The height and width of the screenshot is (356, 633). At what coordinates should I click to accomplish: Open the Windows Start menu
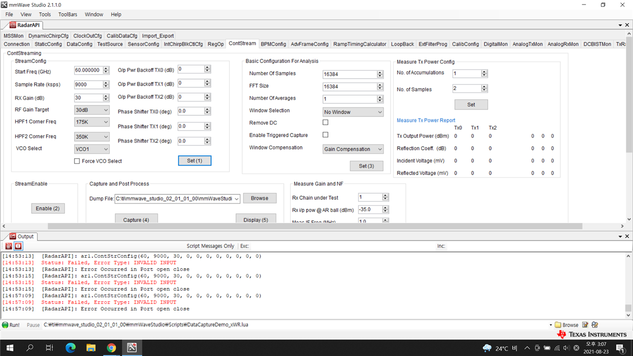tap(10, 348)
